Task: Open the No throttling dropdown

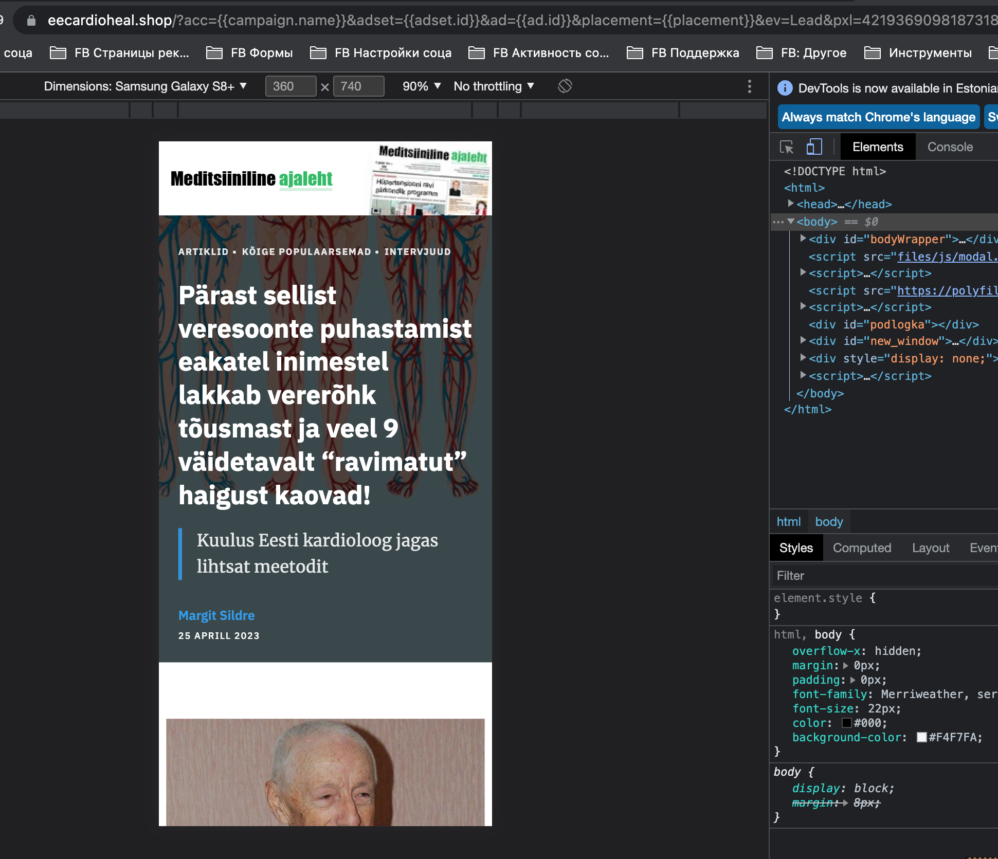Action: coord(494,86)
